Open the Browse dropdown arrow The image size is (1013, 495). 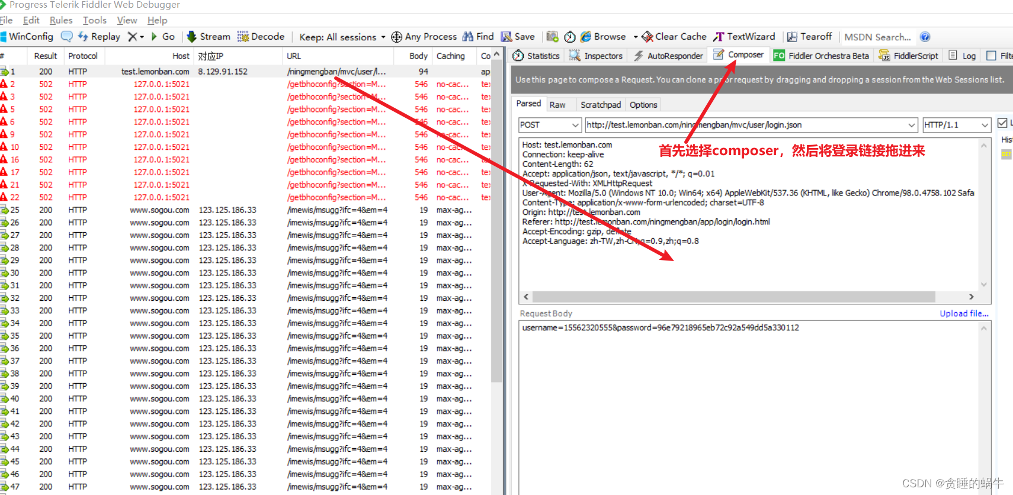point(636,37)
